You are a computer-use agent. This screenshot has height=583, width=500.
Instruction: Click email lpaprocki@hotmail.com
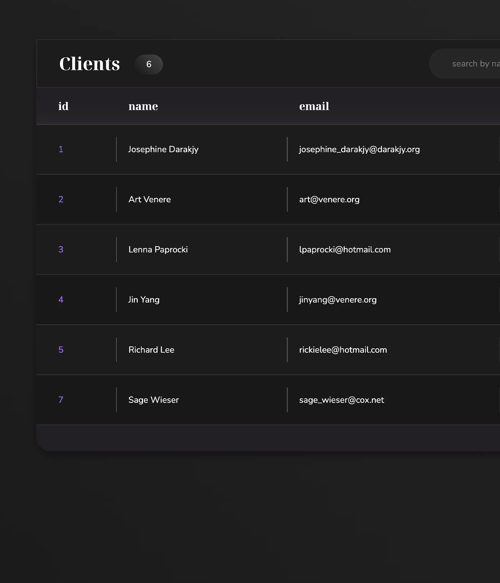345,250
